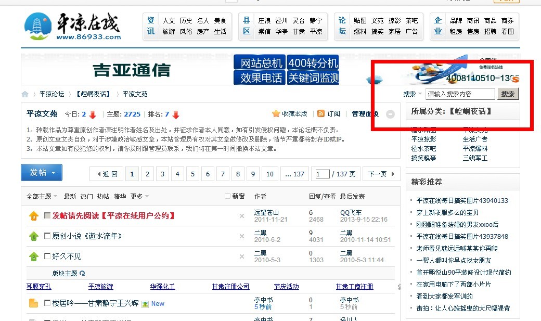Filter threads by 热门
The image size is (541, 321).
click(x=86, y=196)
